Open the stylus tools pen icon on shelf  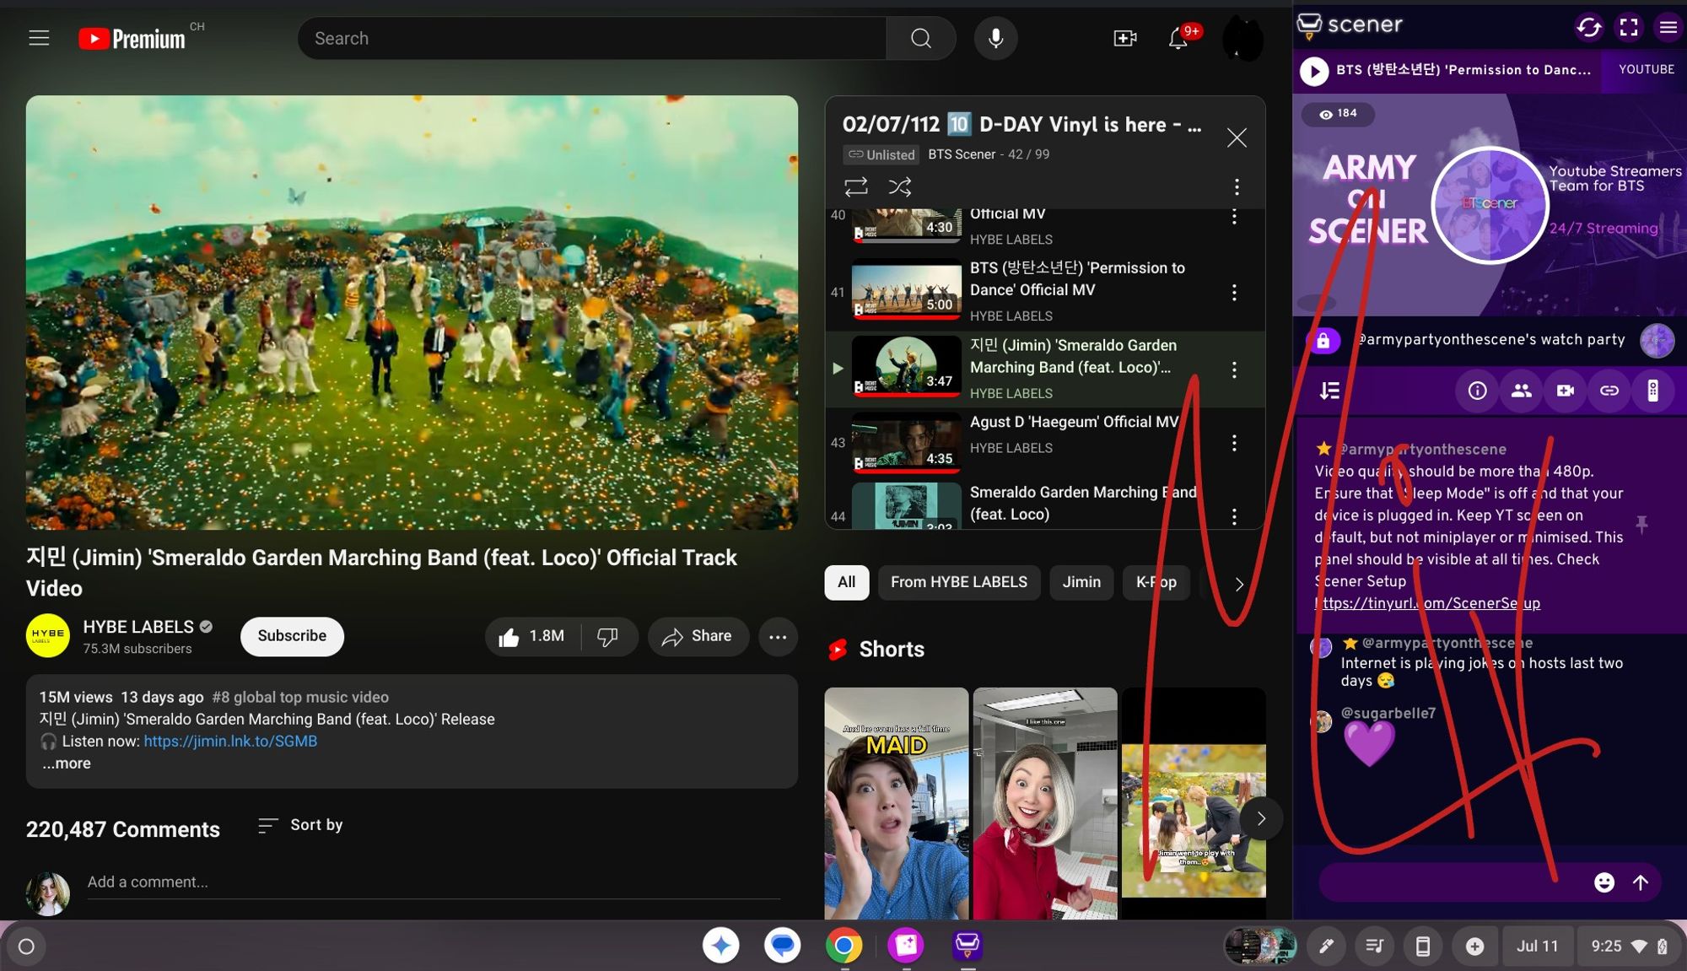(x=1326, y=947)
